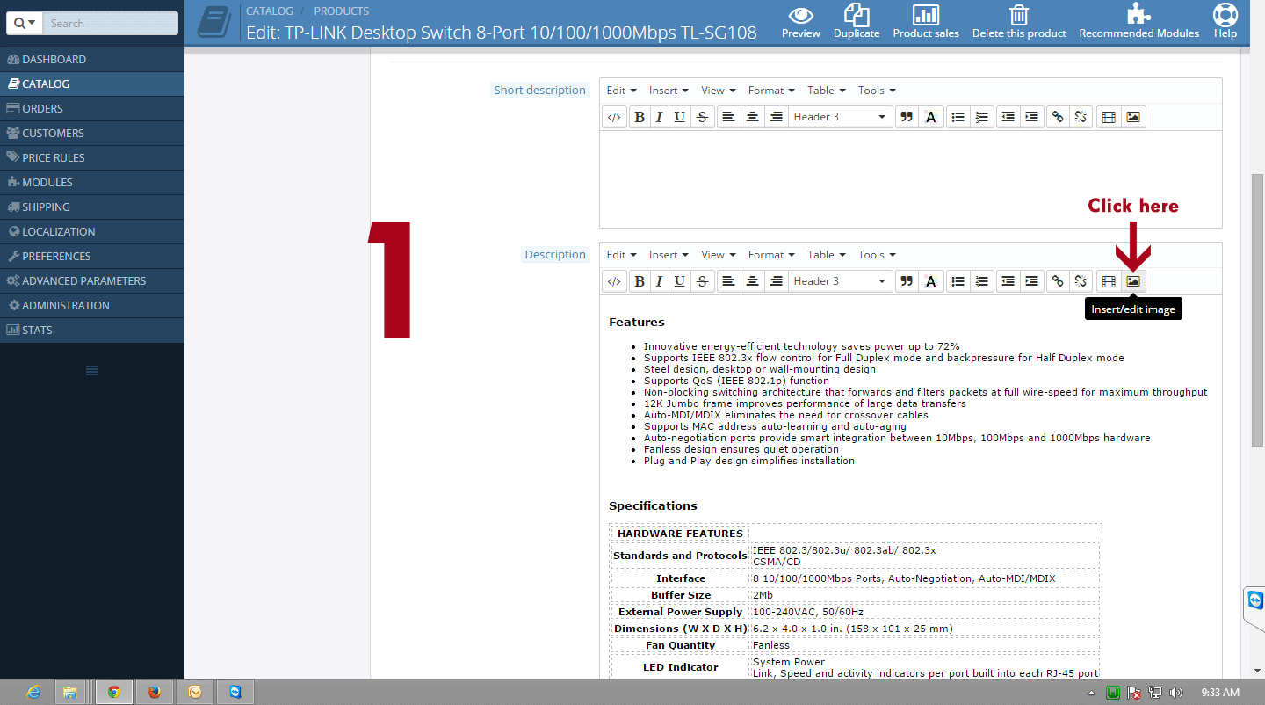The height and width of the screenshot is (705, 1265).
Task: View Product sales
Action: click(x=926, y=22)
